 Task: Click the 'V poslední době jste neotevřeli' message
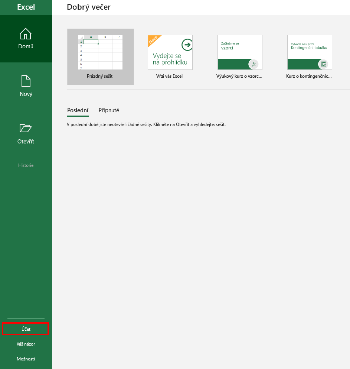pyautogui.click(x=146, y=124)
